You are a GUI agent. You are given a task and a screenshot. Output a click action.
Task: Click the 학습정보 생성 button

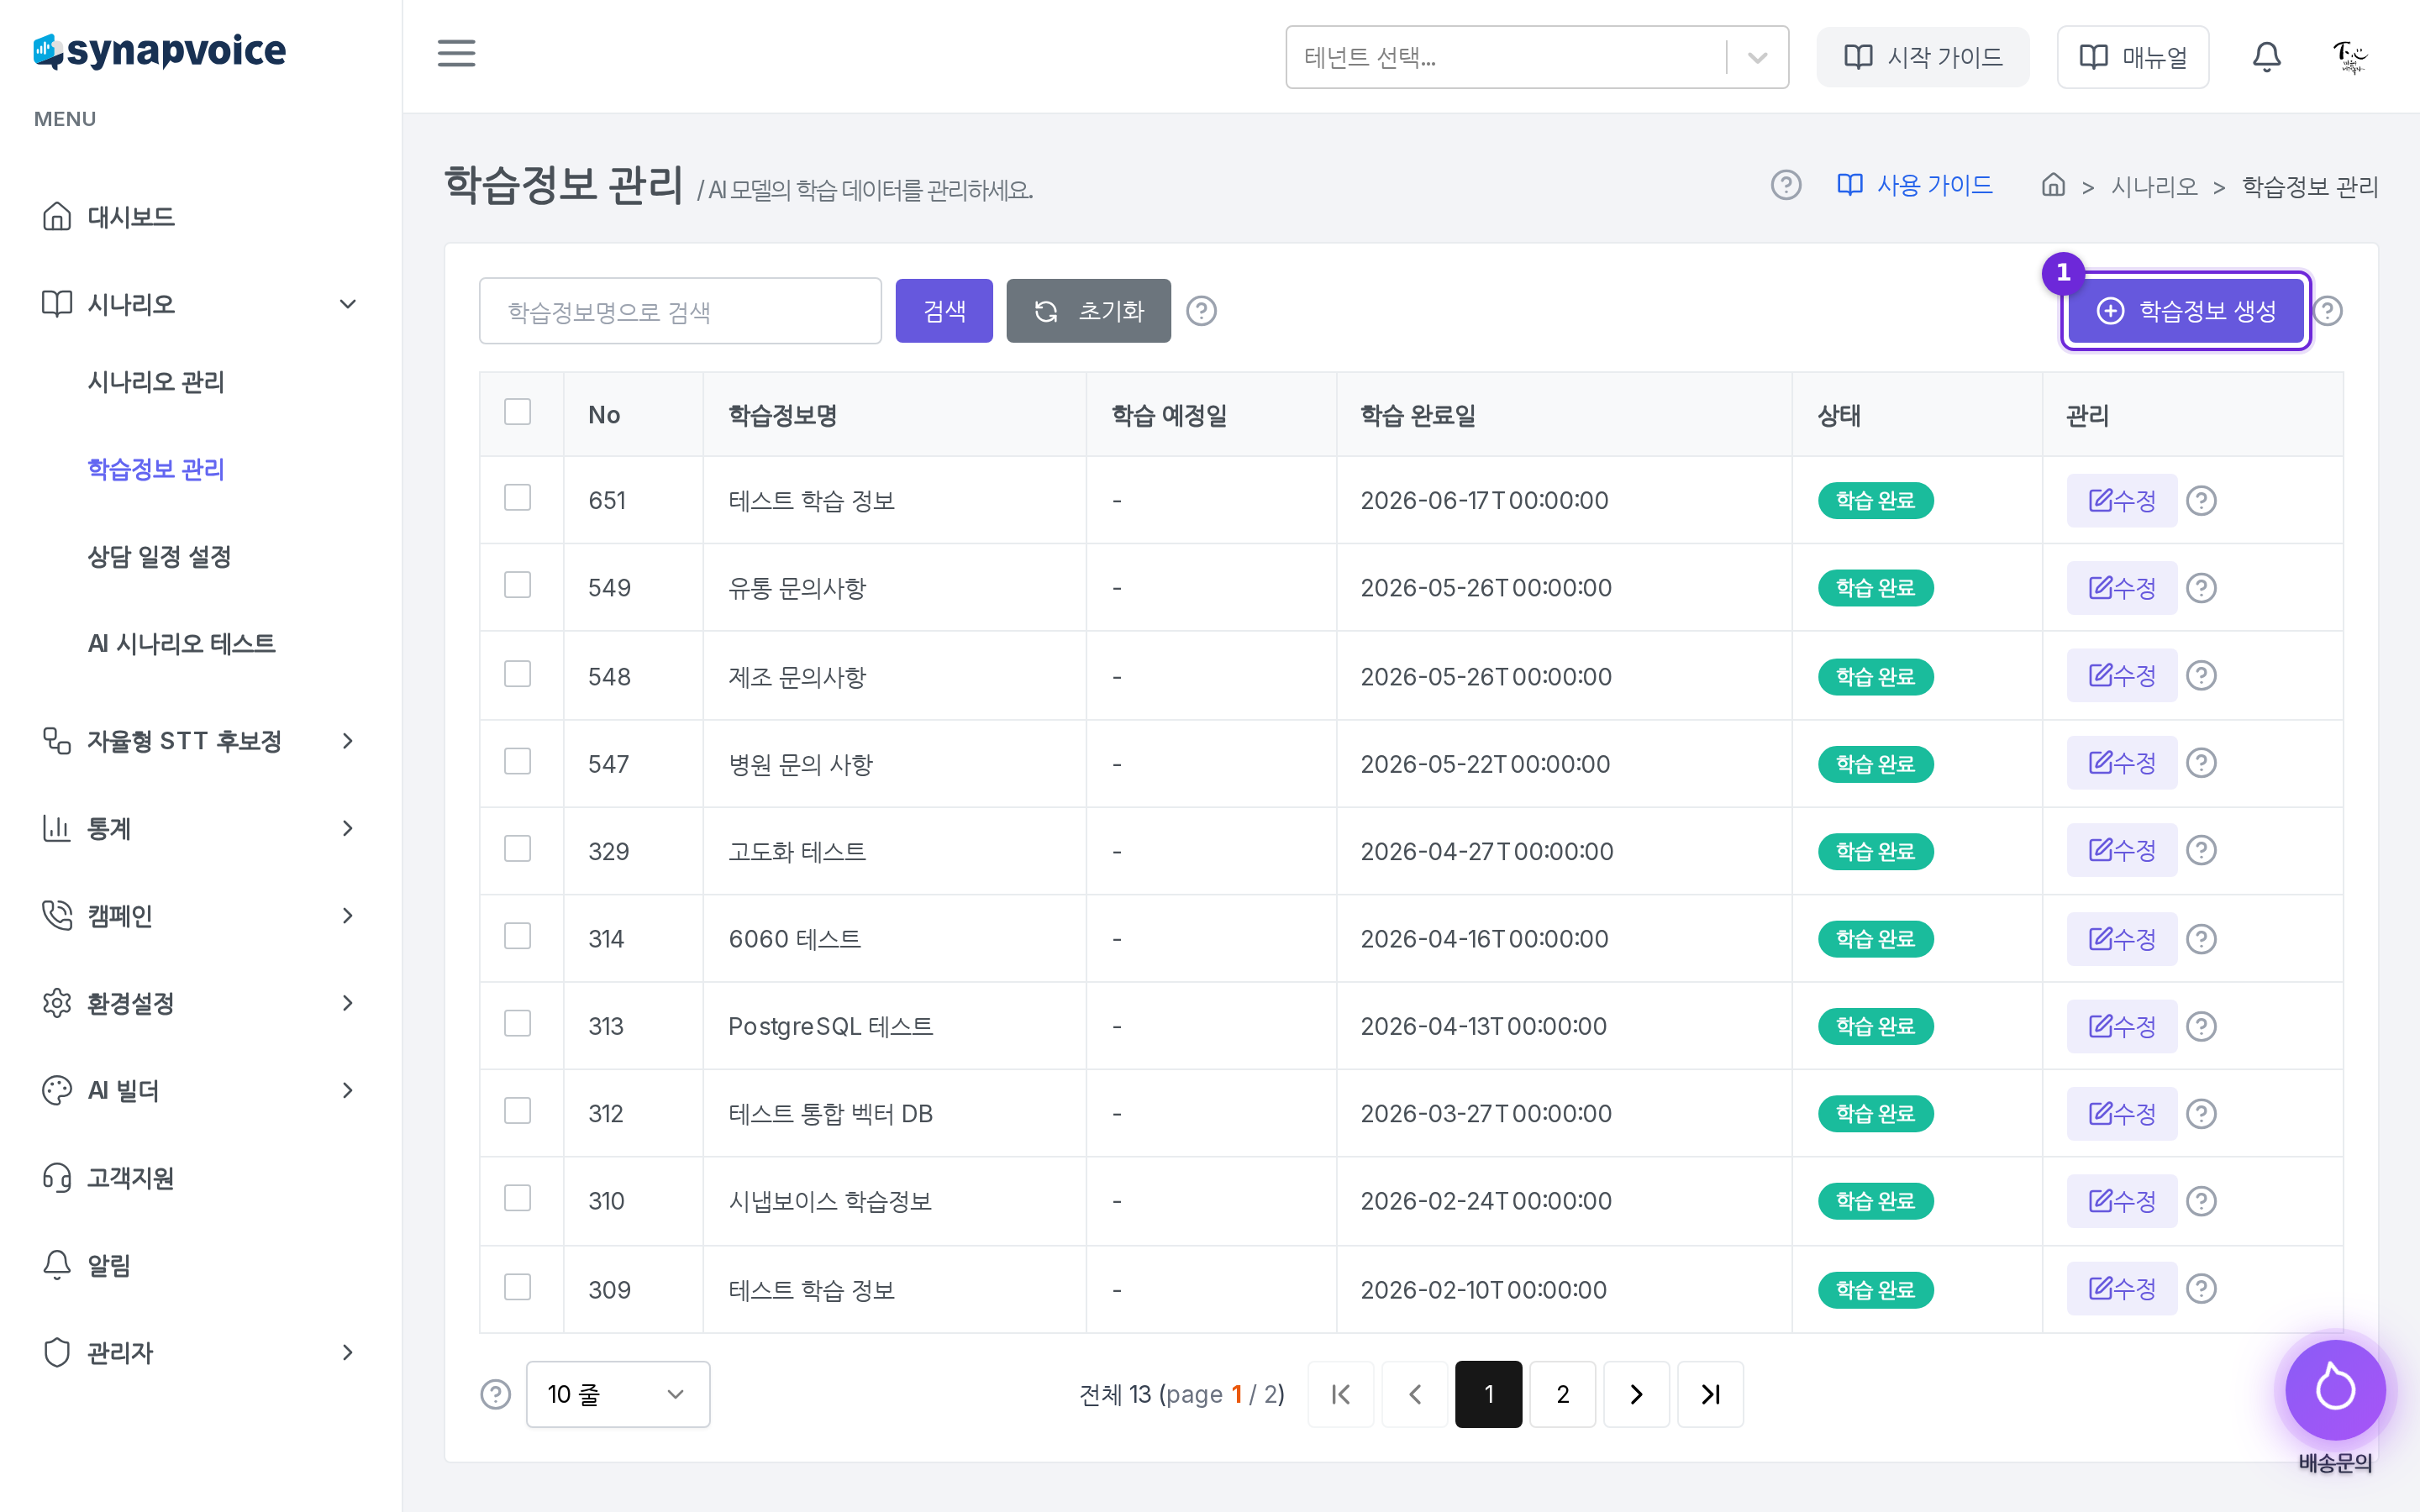(2186, 311)
